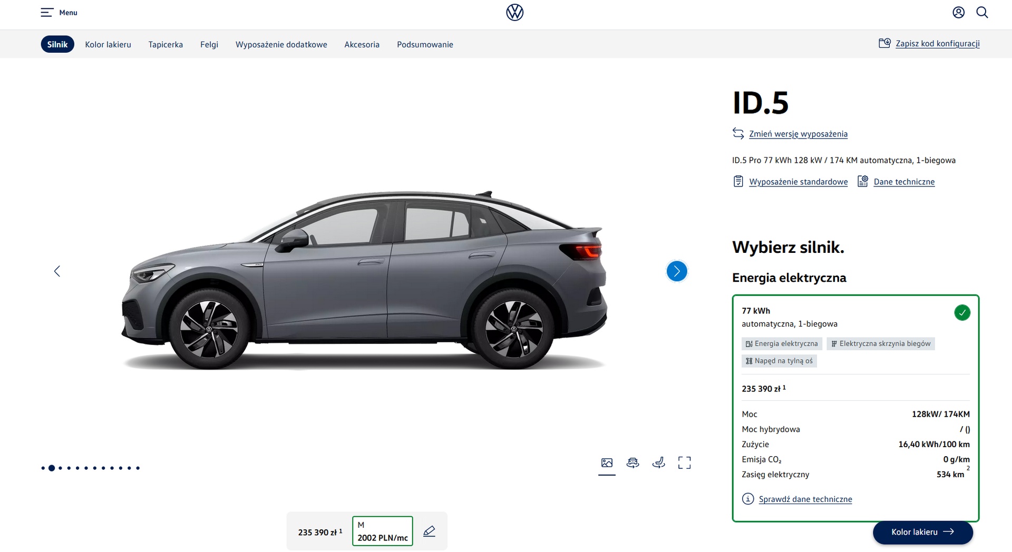This screenshot has width=1012, height=552.
Task: Click the clipboard icon beside Wyposażenie standardowe
Action: [x=738, y=182]
